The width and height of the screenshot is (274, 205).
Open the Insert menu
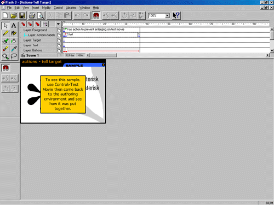click(36, 8)
